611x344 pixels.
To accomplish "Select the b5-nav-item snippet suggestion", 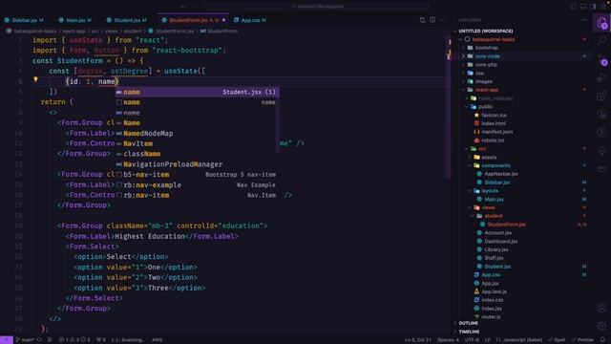I will 197,174.
